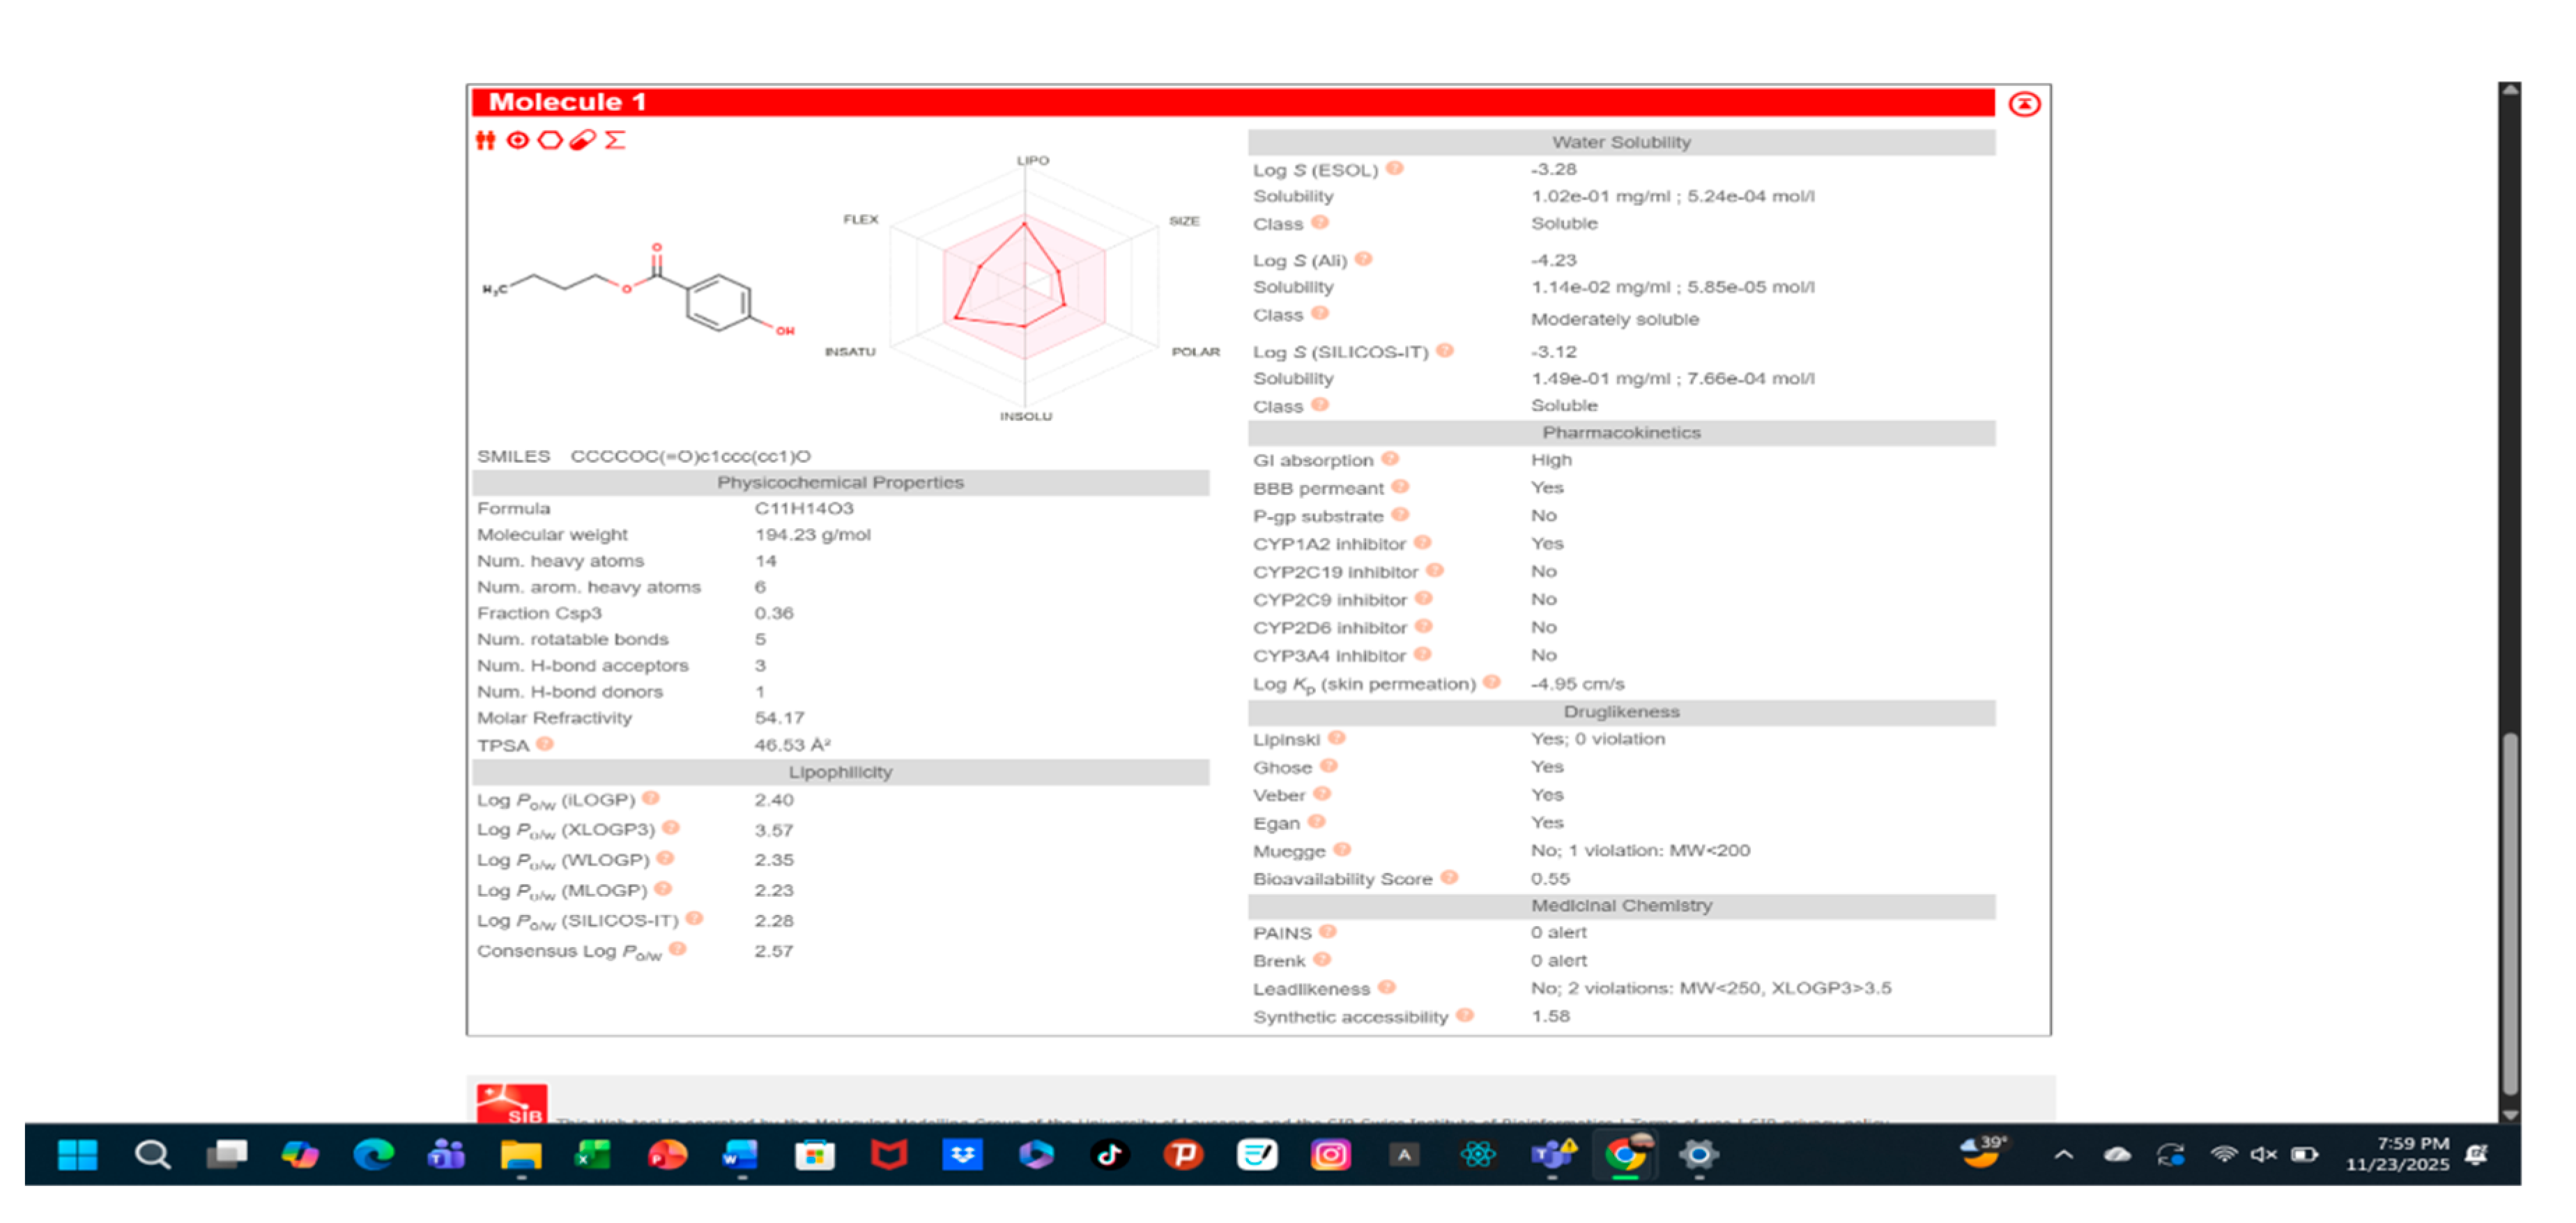
Task: Click the pill pharmacokinetics icon
Action: (x=583, y=141)
